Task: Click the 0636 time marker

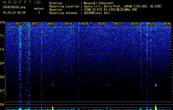Action: coord(101,24)
